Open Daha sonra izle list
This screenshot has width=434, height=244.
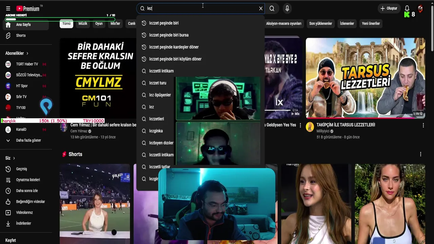[27, 190]
